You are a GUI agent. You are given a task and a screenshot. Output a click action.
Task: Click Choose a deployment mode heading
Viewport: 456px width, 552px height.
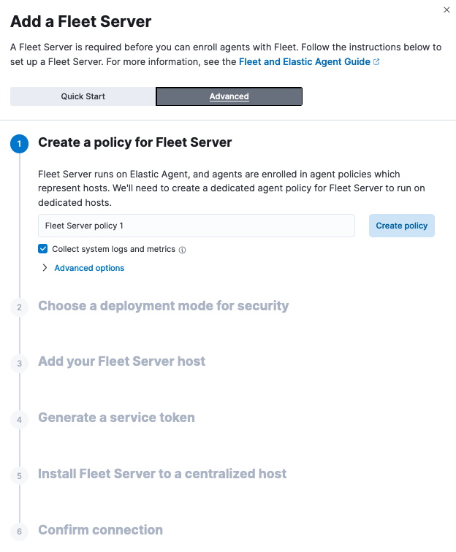[163, 306]
